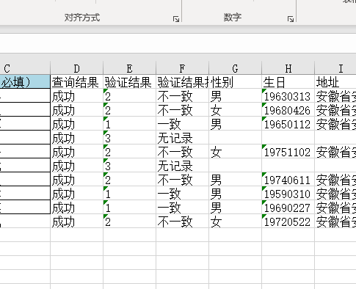This screenshot has height=289, width=356.
Task: Click the 验证结果 header cell in column E
Action: point(129,82)
